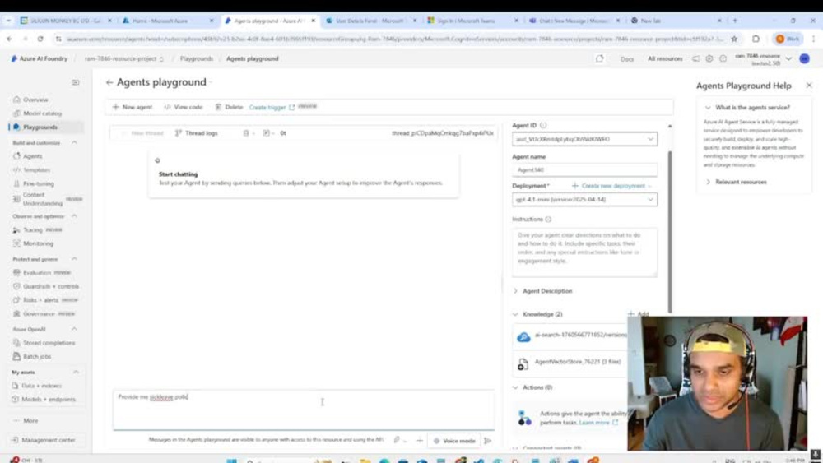The image size is (823, 463).
Task: Open the resource switcher chevron in header
Action: (x=788, y=58)
